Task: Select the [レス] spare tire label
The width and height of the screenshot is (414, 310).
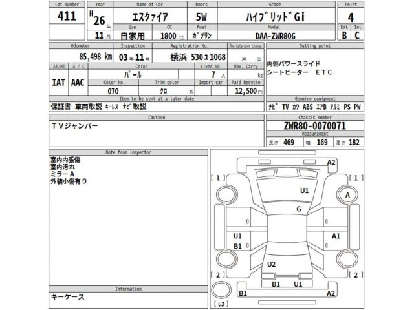Action: click(x=221, y=304)
